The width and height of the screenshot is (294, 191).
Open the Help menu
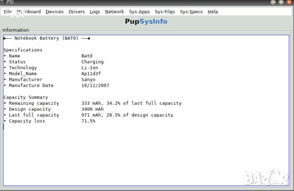(x=213, y=11)
